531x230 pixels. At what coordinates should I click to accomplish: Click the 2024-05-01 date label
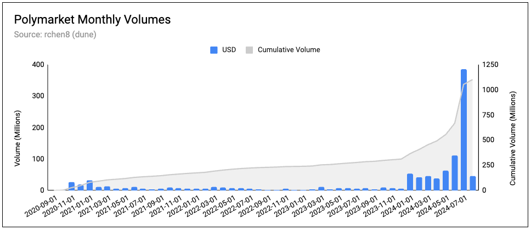(x=433, y=205)
